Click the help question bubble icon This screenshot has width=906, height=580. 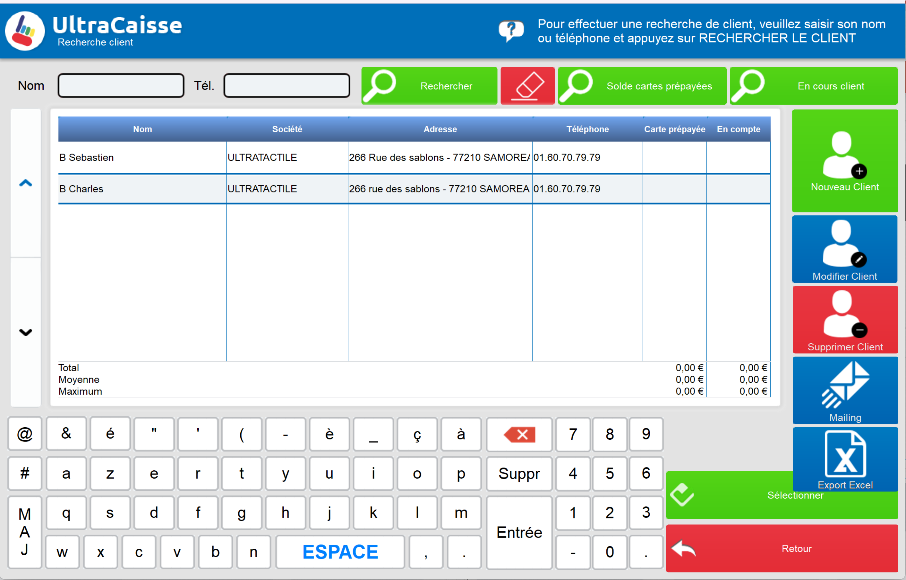click(x=511, y=31)
